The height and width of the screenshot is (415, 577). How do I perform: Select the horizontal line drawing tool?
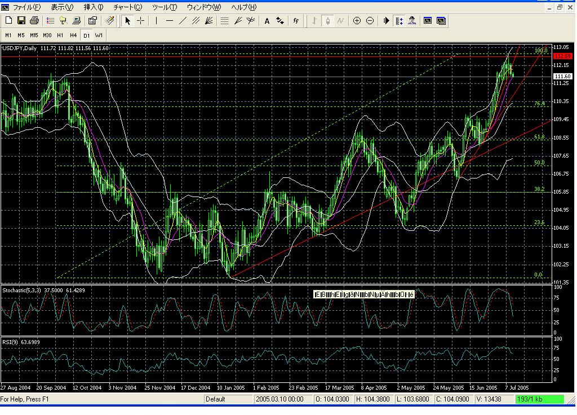click(x=168, y=21)
